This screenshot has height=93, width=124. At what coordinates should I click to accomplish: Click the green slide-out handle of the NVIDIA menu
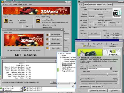click(58, 70)
